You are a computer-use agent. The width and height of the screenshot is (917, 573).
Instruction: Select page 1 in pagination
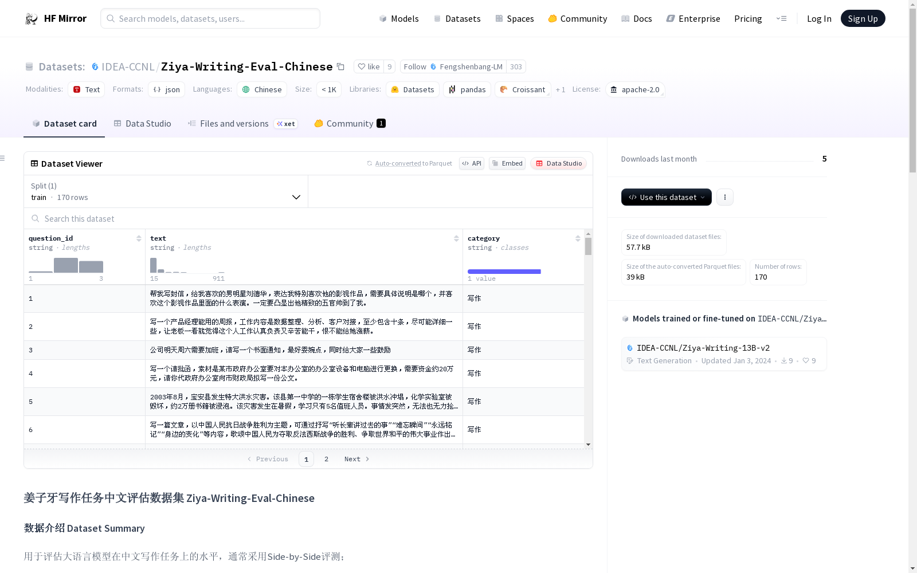(306, 459)
